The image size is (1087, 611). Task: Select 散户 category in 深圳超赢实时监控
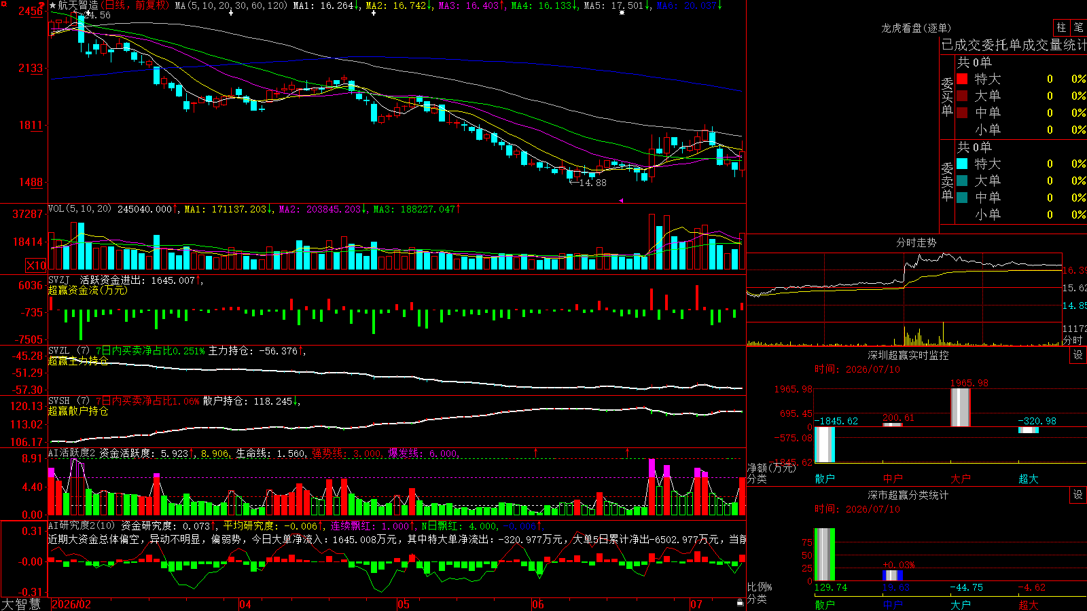[825, 479]
